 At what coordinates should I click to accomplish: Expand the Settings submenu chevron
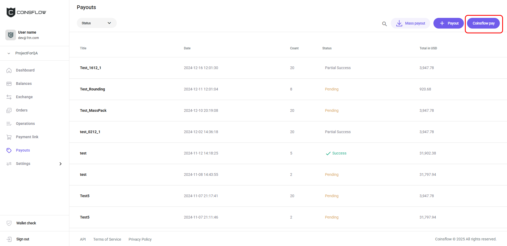pyautogui.click(x=60, y=164)
